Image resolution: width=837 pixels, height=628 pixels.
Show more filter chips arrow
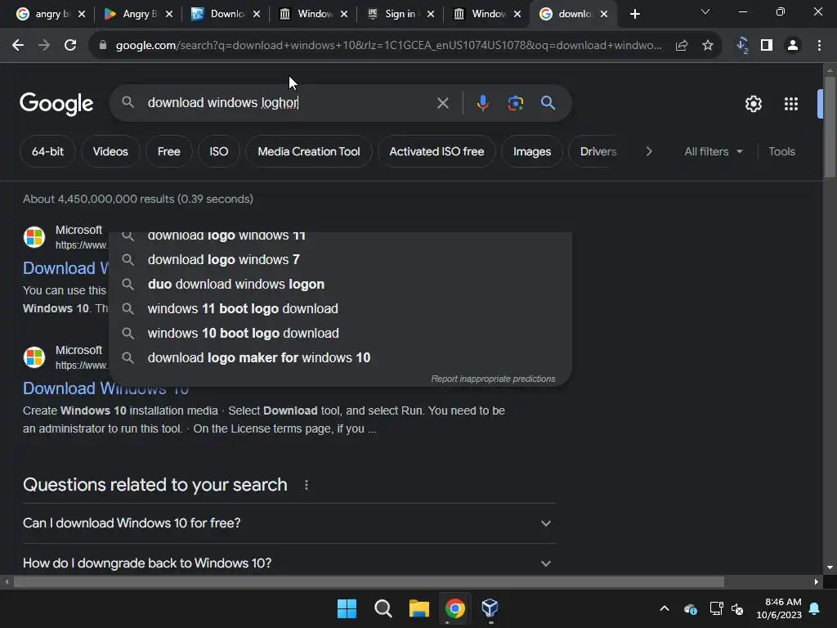coord(648,151)
